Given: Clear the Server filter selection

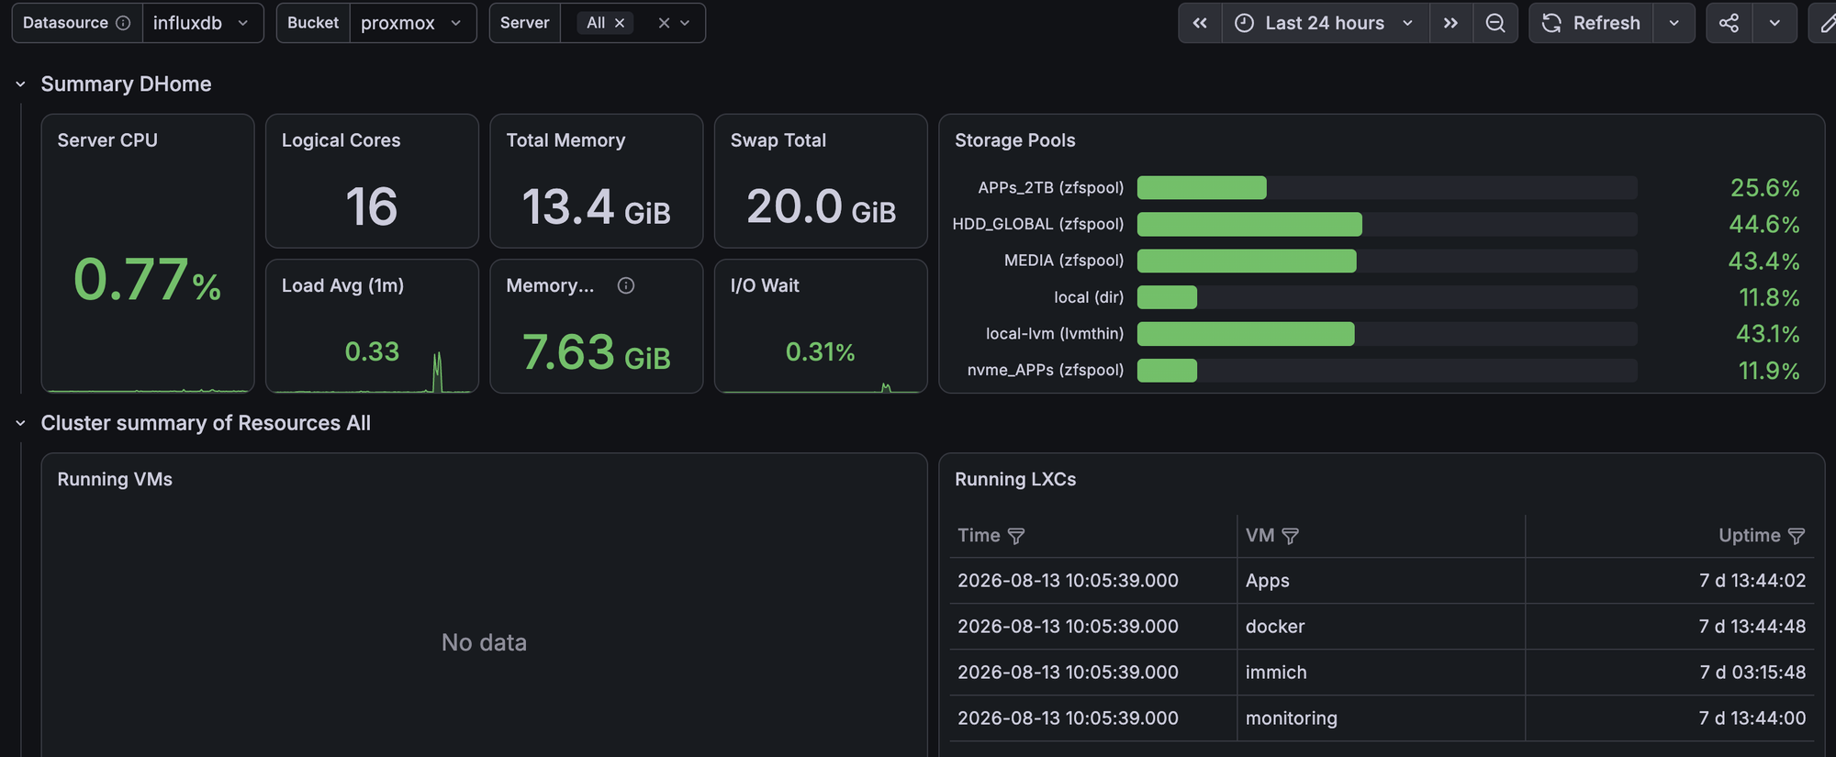Looking at the screenshot, I should point(664,23).
